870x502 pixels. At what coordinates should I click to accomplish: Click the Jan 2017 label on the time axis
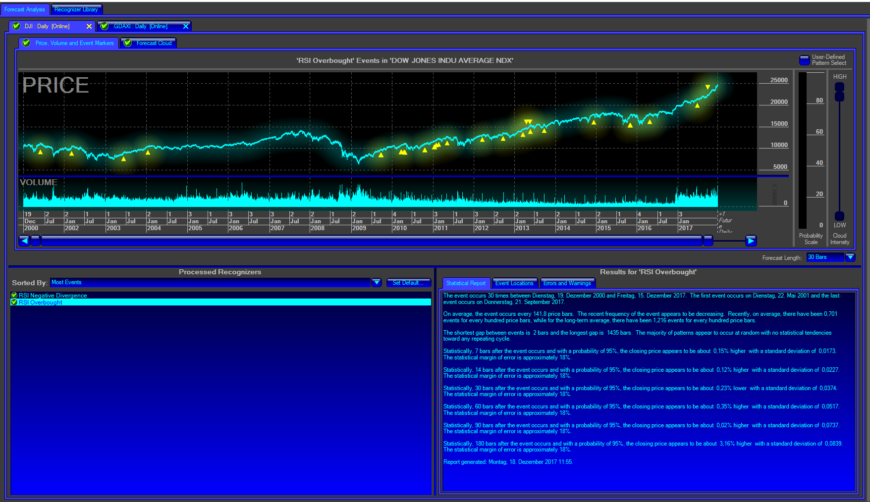point(685,225)
